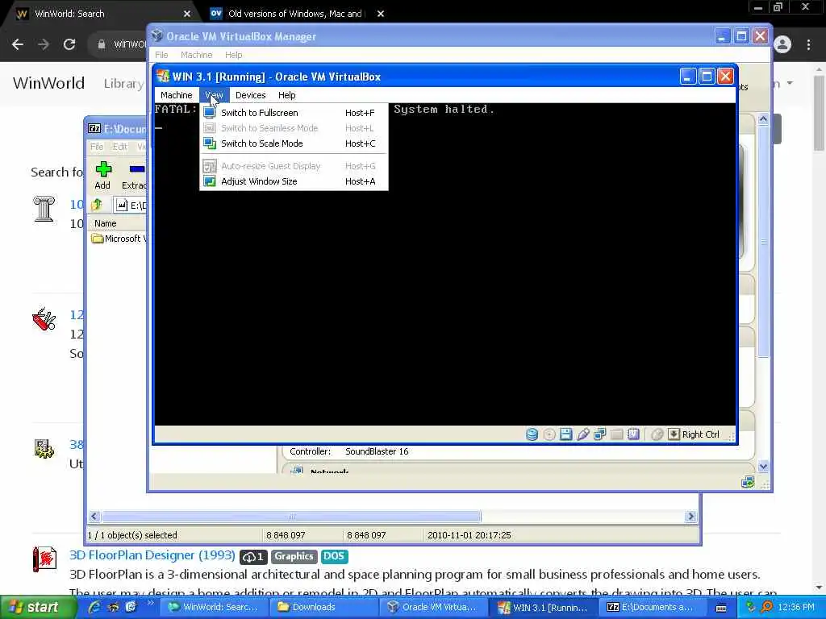The image size is (826, 619).
Task: Click the DOS tag badge
Action: [x=334, y=556]
